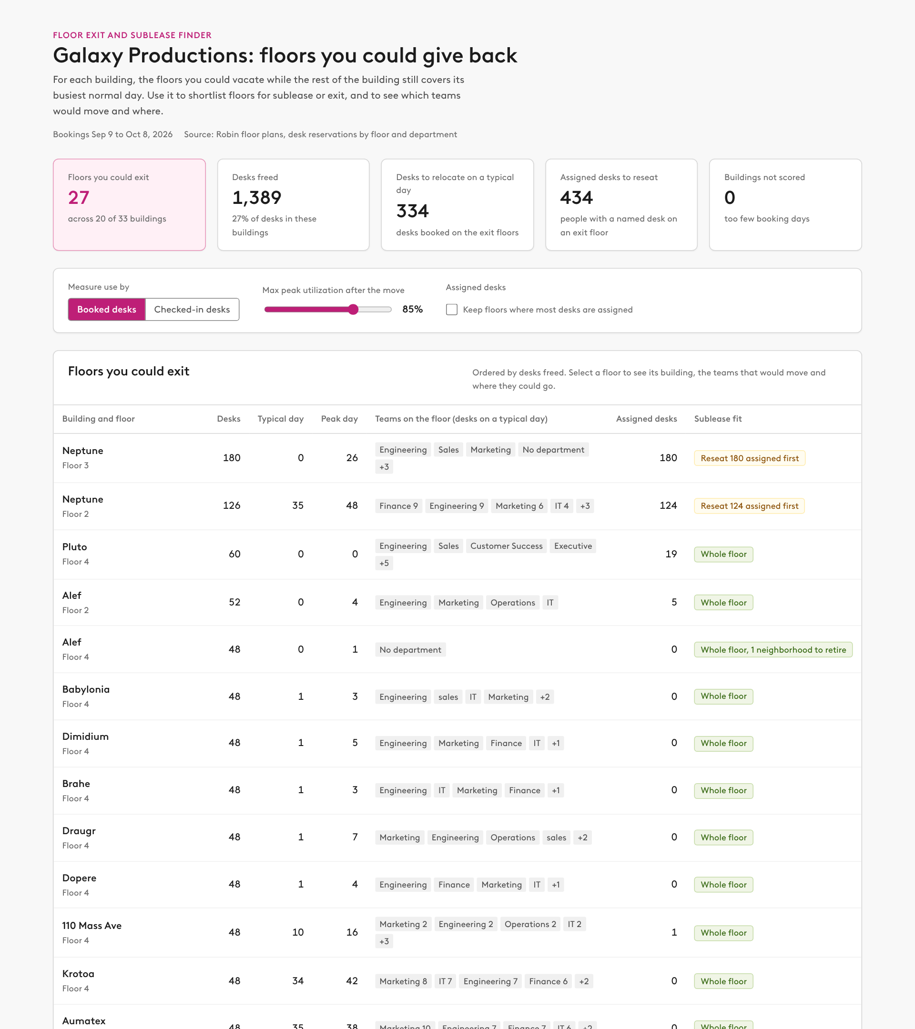
Task: Click the Marketing 8 chip on Krotoa row
Action: [x=403, y=981]
